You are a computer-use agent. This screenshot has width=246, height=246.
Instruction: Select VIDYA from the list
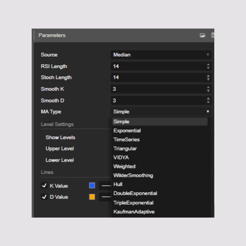click(x=121, y=157)
